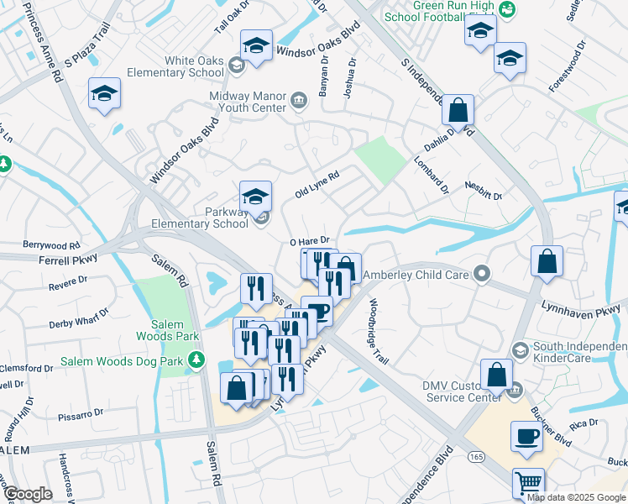
Task: Select the Green Run High School Football Field pin
Action: [507, 9]
